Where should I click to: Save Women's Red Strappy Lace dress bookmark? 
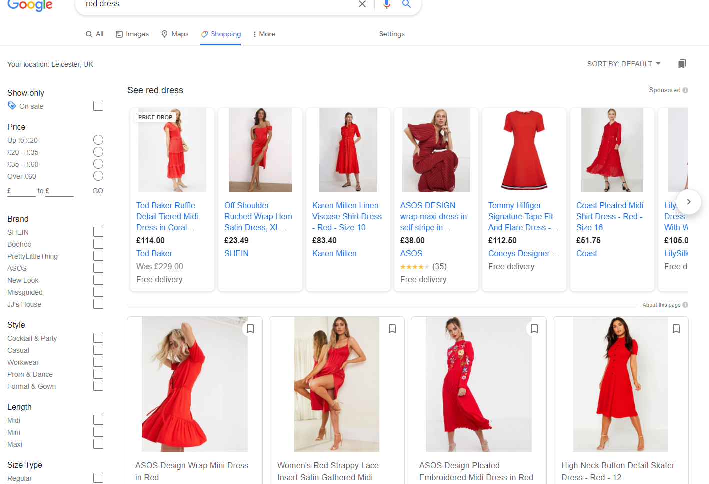392,329
